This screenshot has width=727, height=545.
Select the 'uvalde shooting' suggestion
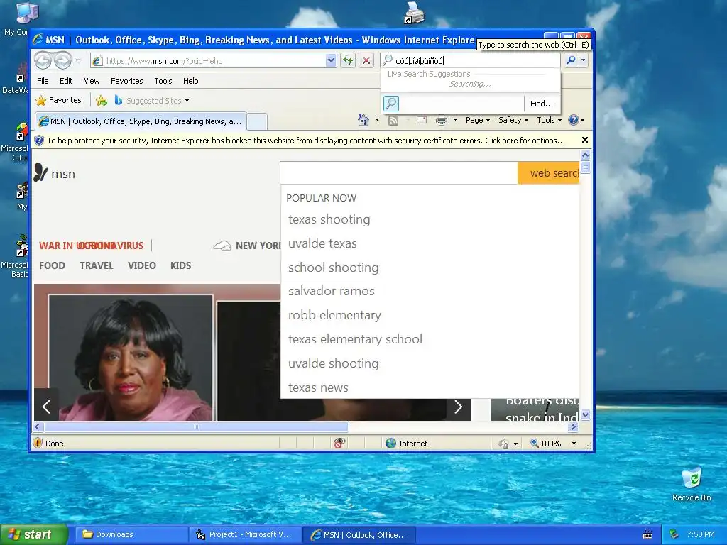334,363
